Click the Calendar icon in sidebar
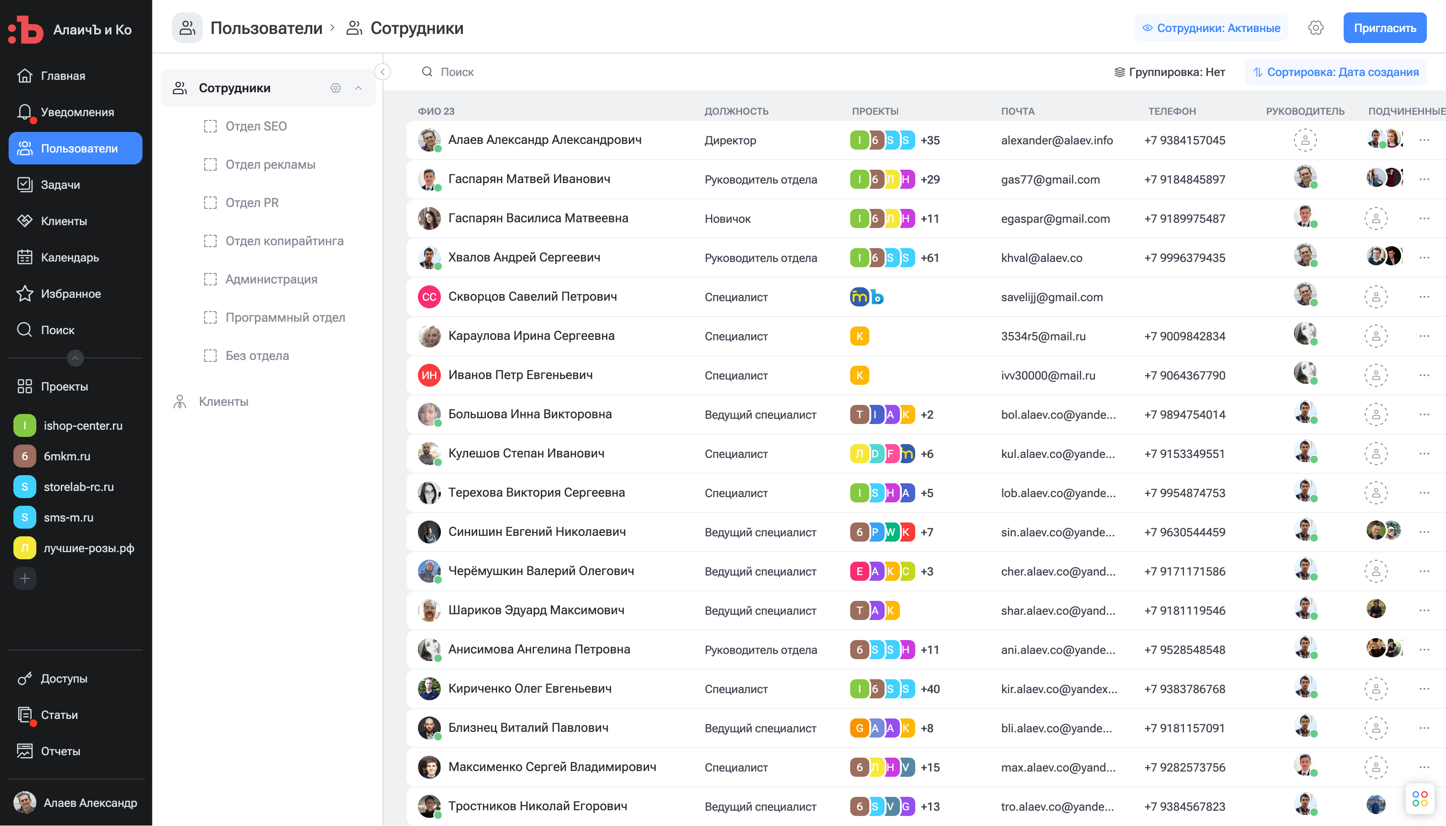The width and height of the screenshot is (1446, 826). [x=24, y=257]
